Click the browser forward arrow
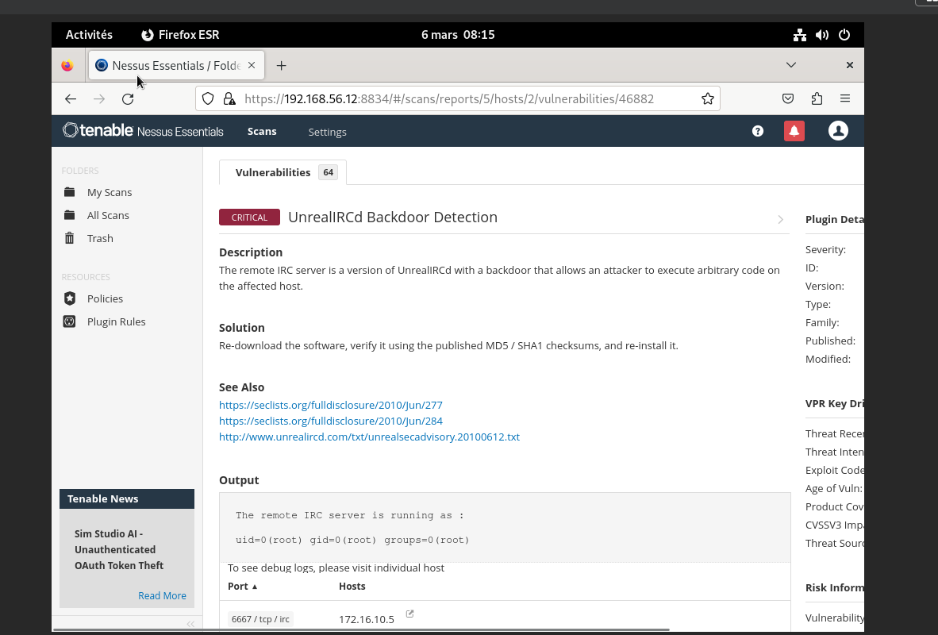 tap(99, 98)
